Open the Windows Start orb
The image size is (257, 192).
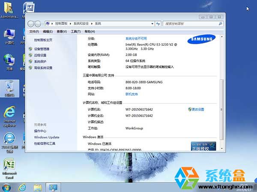(6, 187)
